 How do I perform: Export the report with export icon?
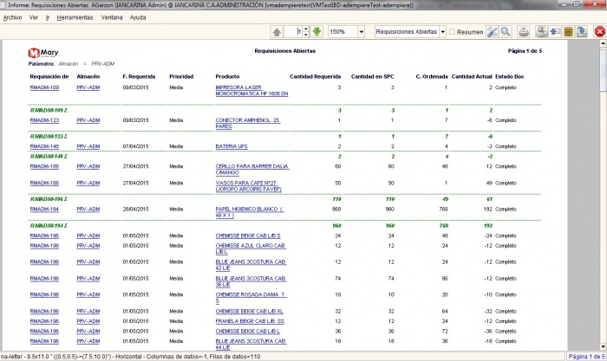click(x=582, y=32)
